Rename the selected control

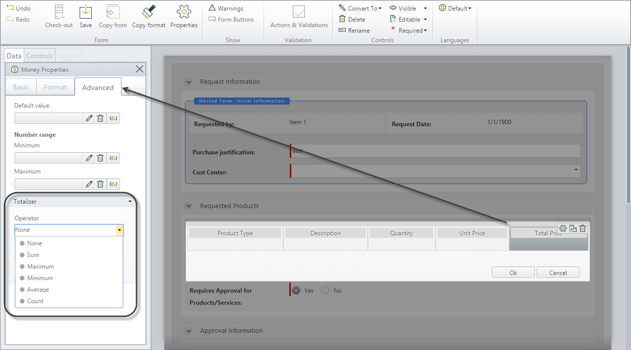[x=354, y=31]
